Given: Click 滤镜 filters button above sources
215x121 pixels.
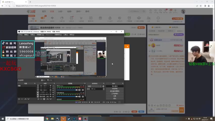Looking at the screenshot, I should click(50, 80).
